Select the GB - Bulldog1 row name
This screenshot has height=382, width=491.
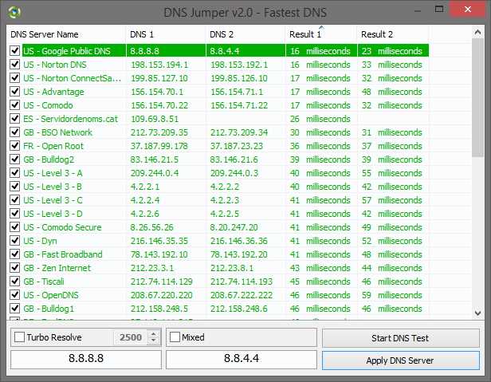49,309
